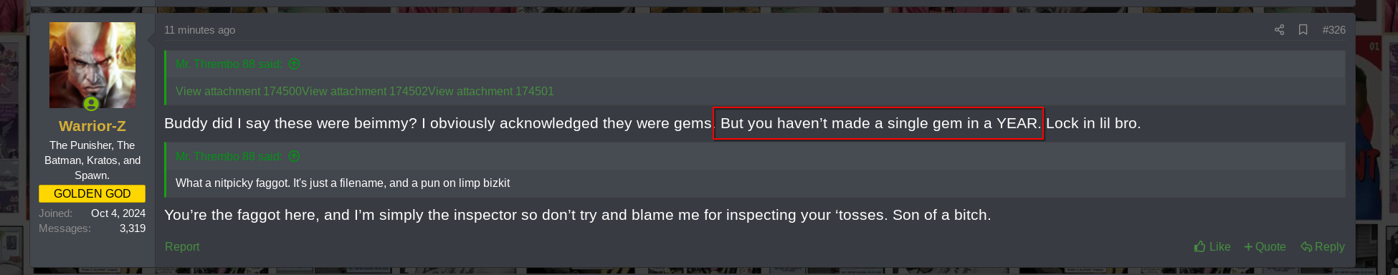Click the share icon on post #326
The height and width of the screenshot is (275, 1398).
[x=1279, y=30]
